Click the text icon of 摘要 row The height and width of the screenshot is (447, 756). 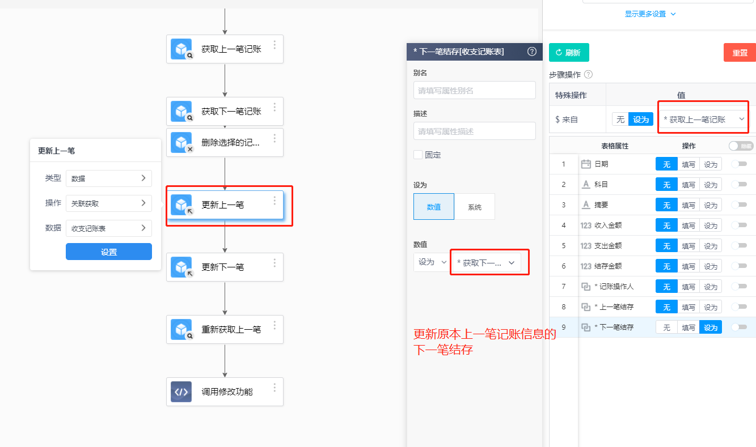(x=586, y=205)
